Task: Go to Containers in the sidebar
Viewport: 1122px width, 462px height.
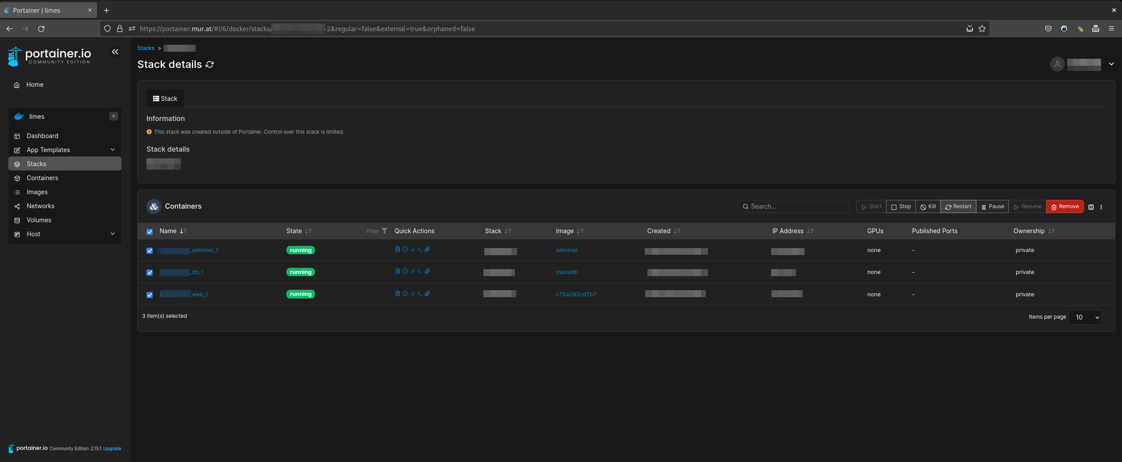Action: click(42, 178)
